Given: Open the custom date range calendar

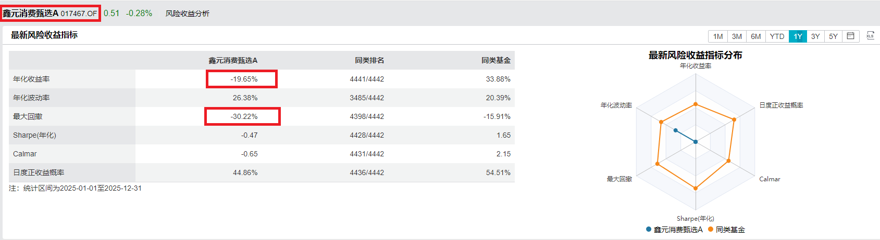Looking at the screenshot, I should click(850, 36).
